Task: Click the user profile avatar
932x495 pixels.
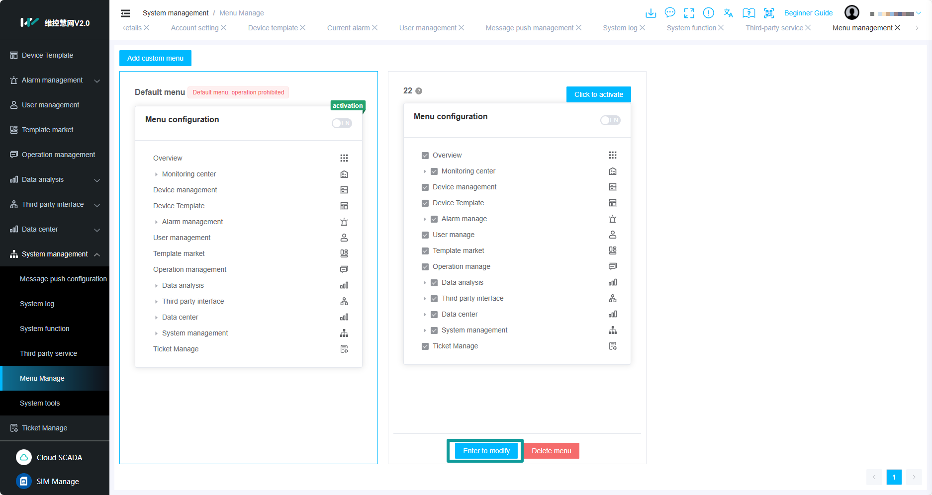Action: [x=852, y=13]
